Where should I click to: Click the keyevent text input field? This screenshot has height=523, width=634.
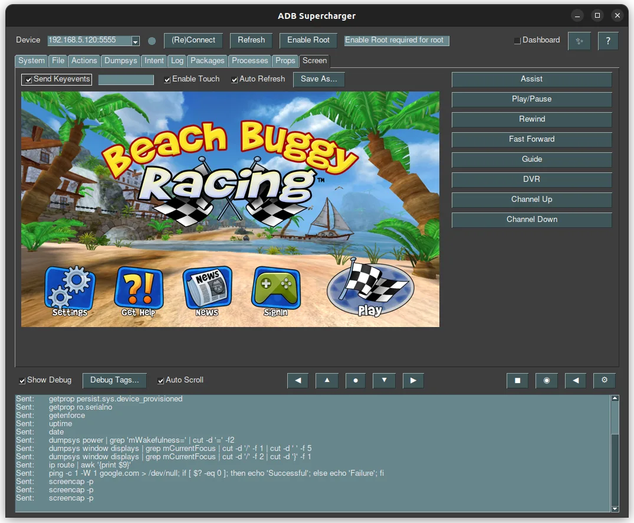[x=126, y=80]
